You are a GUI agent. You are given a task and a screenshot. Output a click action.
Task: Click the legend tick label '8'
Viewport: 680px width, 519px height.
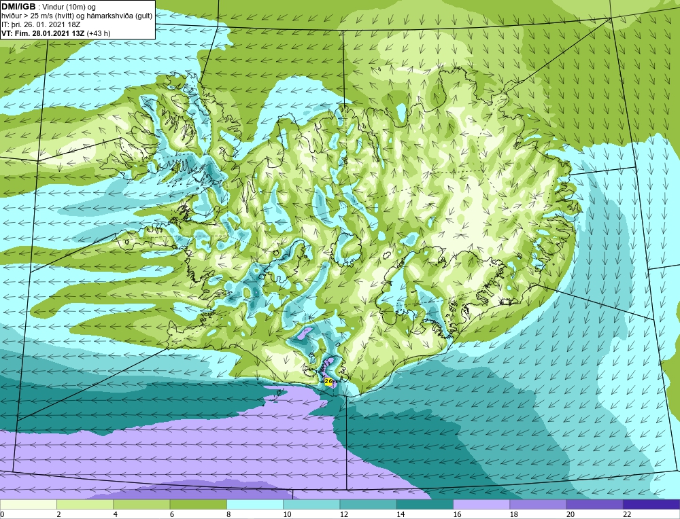tap(228, 514)
